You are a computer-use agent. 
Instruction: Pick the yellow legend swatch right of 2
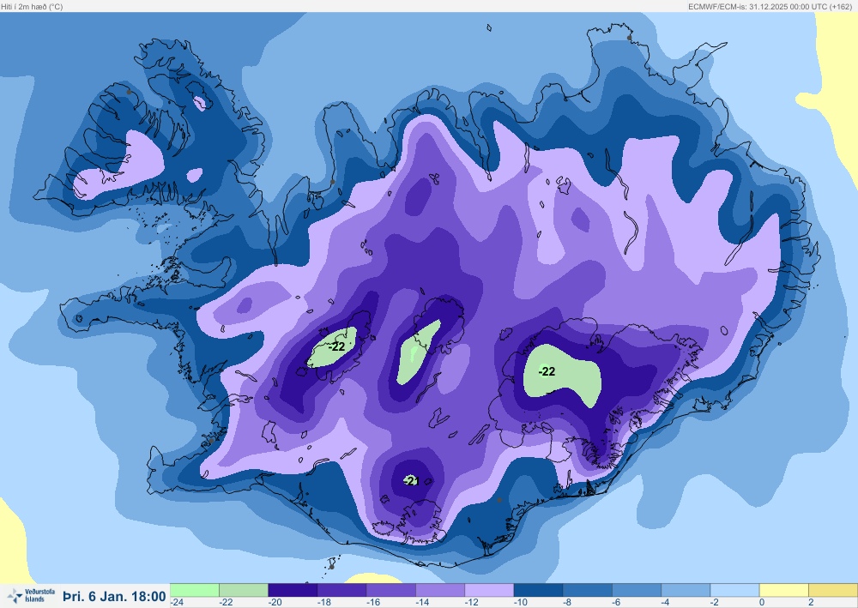point(833,590)
